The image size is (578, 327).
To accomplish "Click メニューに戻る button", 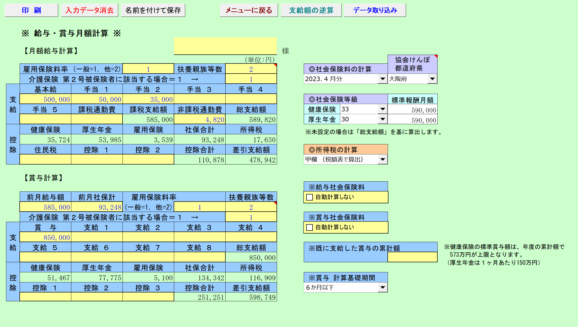I will [x=249, y=10].
